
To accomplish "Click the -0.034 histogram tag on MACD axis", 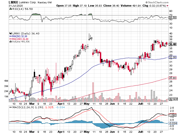I will point(172,123).
